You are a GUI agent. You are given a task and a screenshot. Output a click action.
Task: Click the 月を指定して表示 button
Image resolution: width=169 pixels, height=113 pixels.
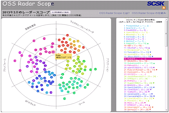[61, 12]
